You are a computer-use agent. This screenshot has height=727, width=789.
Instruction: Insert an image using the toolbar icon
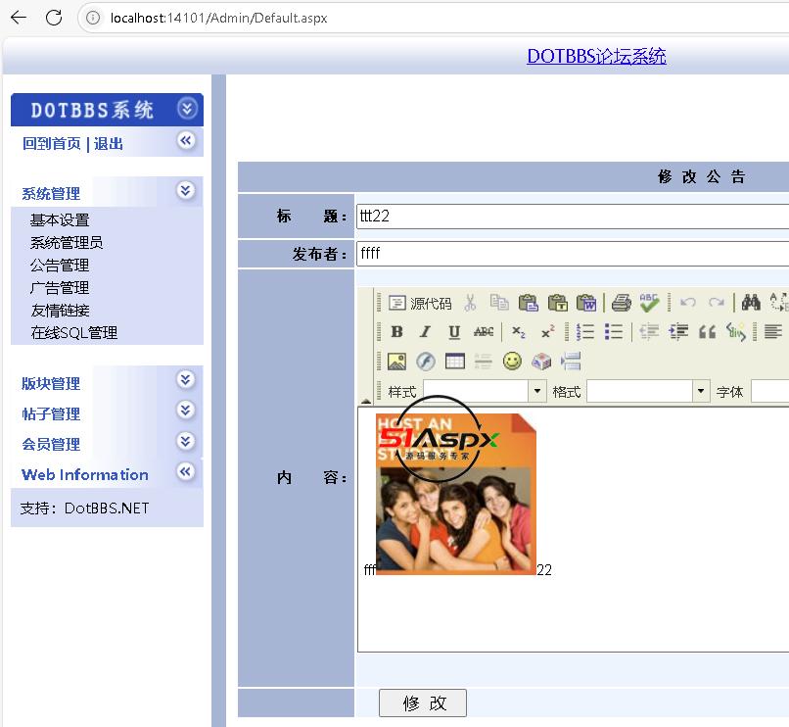point(396,362)
